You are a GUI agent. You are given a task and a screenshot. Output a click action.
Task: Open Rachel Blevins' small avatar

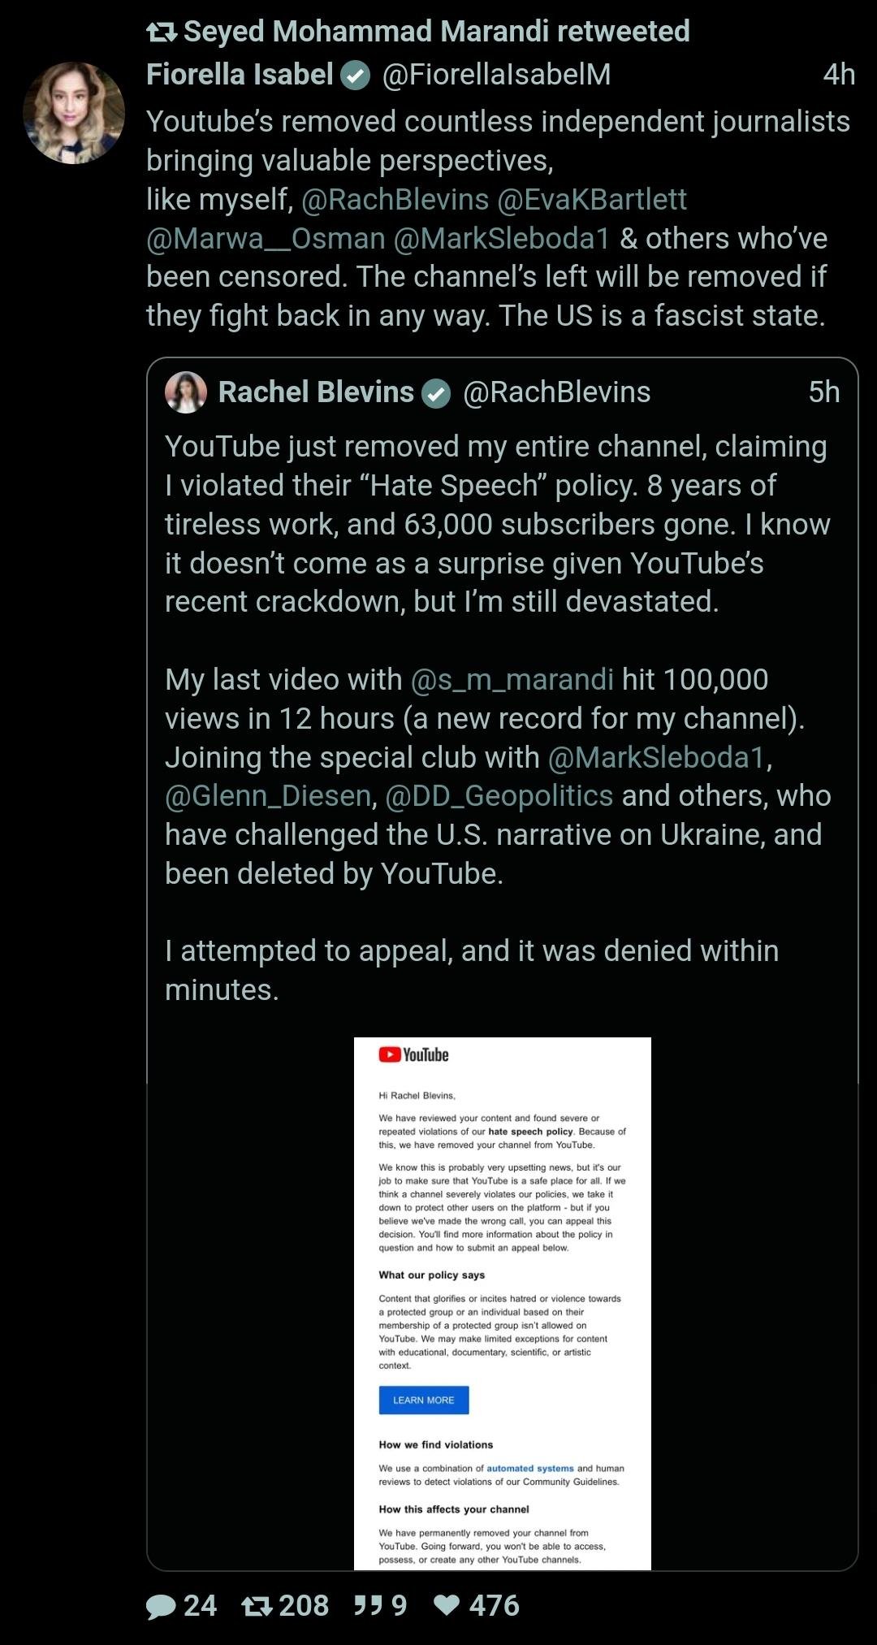point(186,392)
